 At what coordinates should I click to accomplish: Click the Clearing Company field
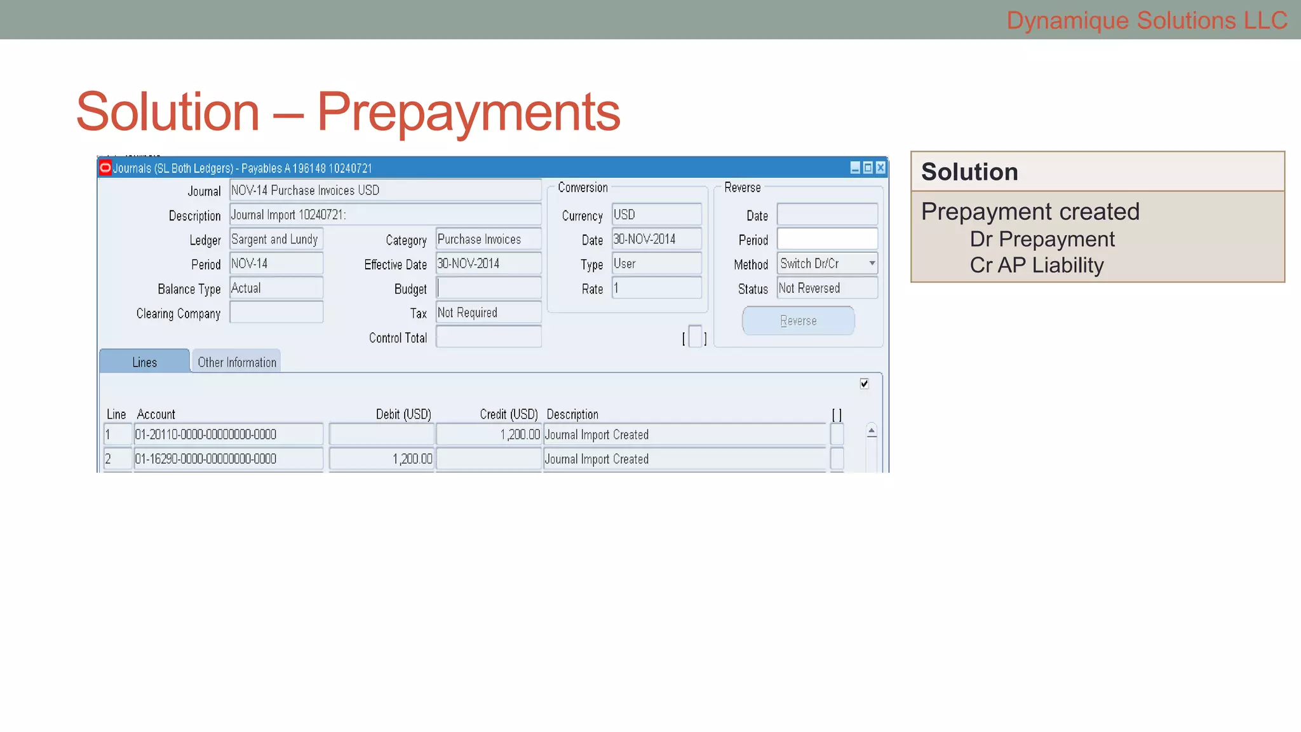tap(276, 313)
